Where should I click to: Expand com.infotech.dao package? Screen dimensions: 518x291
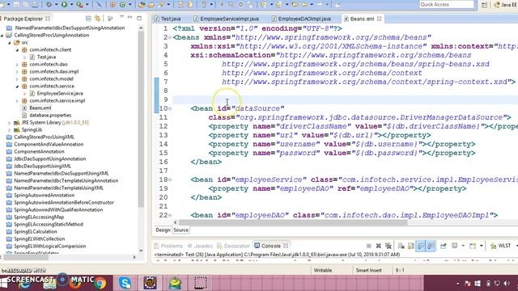click(17, 65)
